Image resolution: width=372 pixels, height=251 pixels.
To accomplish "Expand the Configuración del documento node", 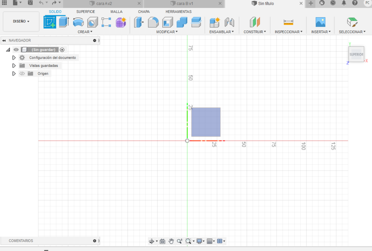I will click(14, 58).
